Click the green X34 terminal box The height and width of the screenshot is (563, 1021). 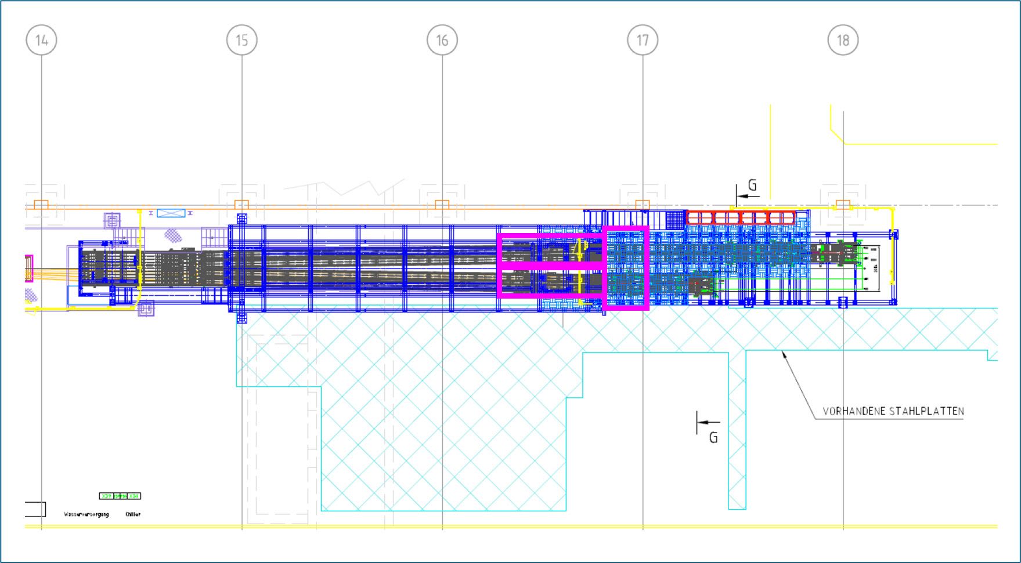(134, 496)
